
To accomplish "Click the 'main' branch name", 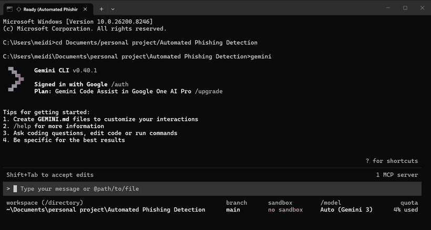I will point(233,210).
